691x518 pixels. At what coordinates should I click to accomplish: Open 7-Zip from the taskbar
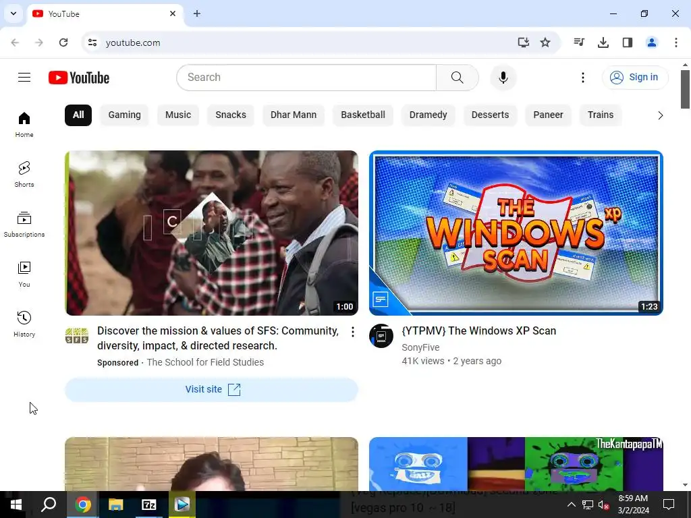click(x=149, y=505)
